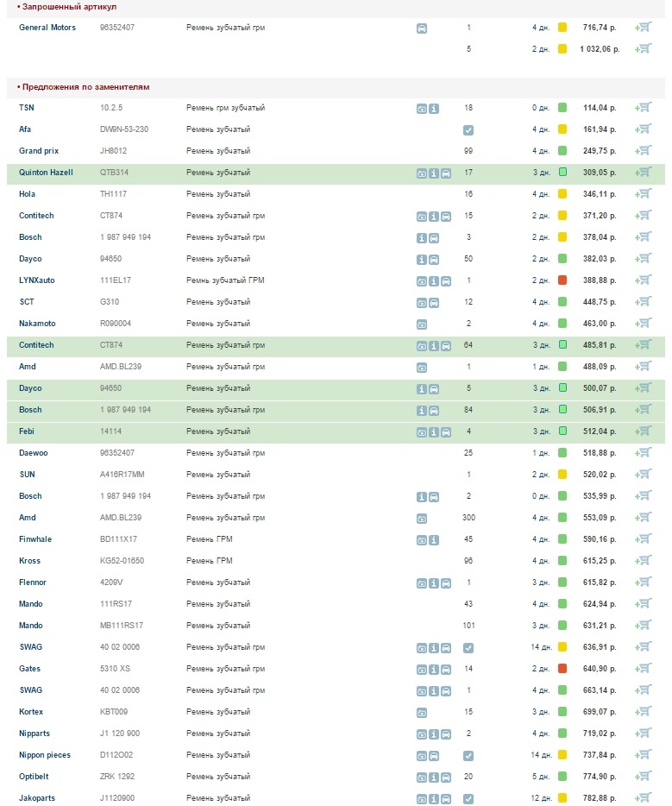Show car applicability for Nipparts J1 120 900

coord(446,734)
